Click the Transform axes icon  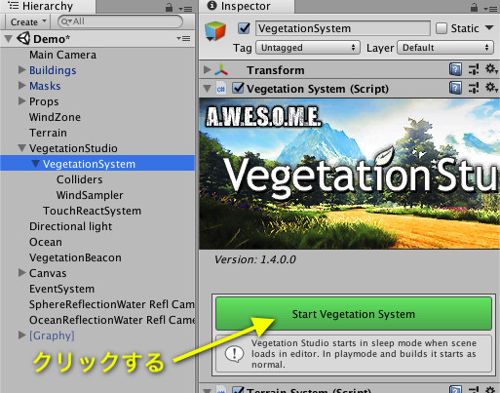pos(221,69)
